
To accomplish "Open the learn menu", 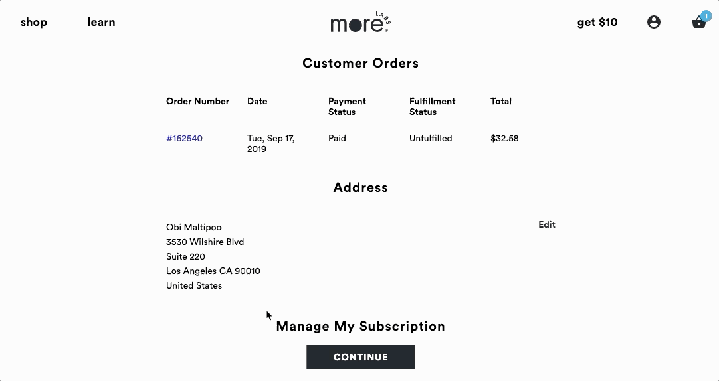I will tap(101, 22).
